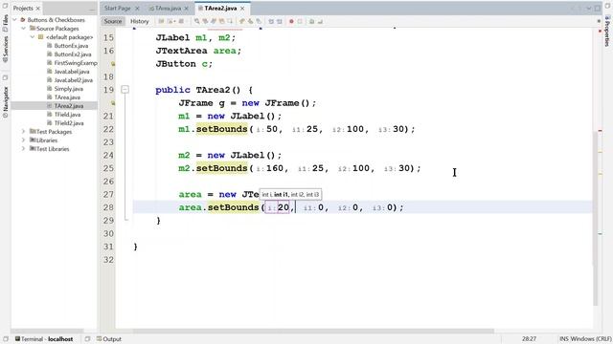Toggle Bookmark icon in editor toolbar
Viewport: 613px width, 344px height.
(x=259, y=21)
